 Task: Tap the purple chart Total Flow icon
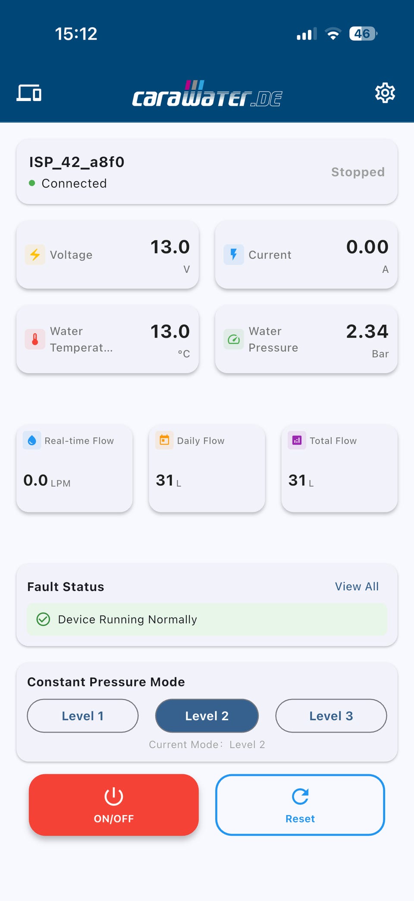tap(297, 440)
